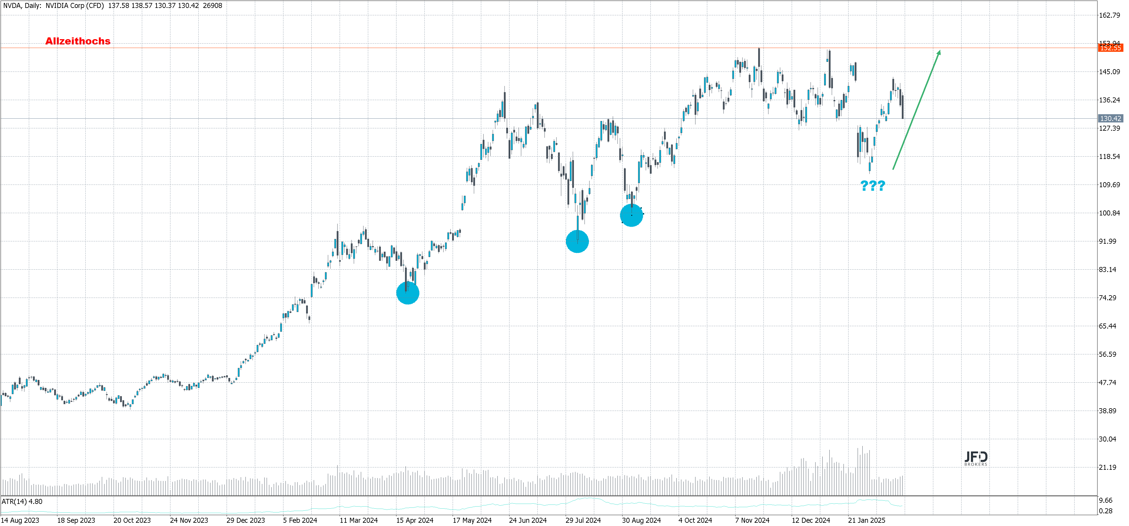Click the 9.66 ATR scale value

coord(1105,501)
